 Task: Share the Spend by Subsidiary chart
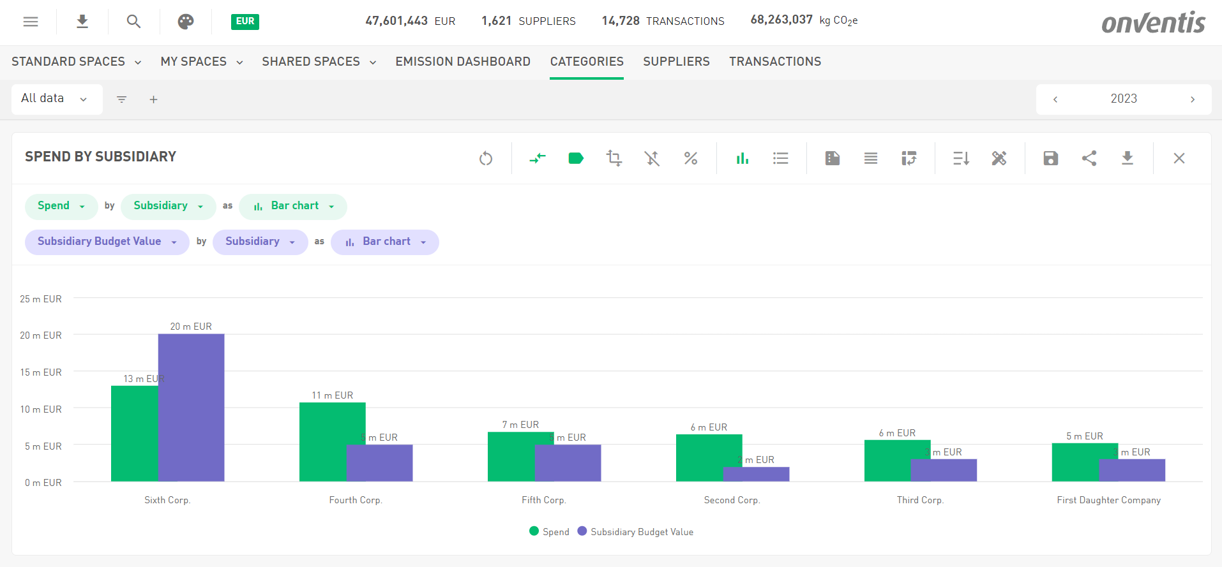click(1089, 158)
